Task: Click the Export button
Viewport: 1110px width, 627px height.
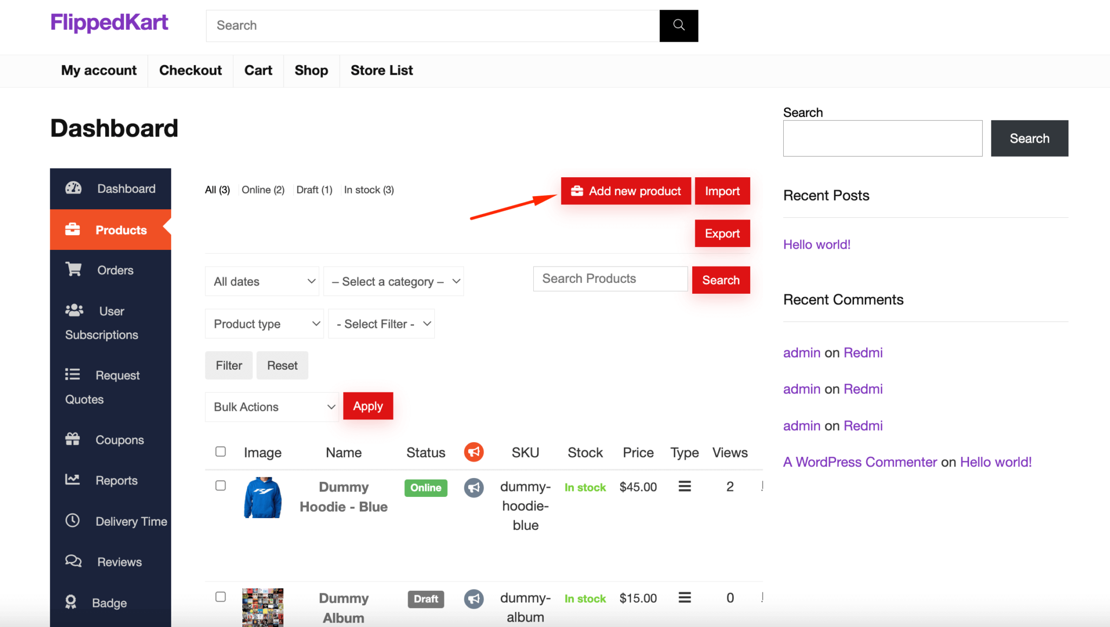Action: point(722,233)
